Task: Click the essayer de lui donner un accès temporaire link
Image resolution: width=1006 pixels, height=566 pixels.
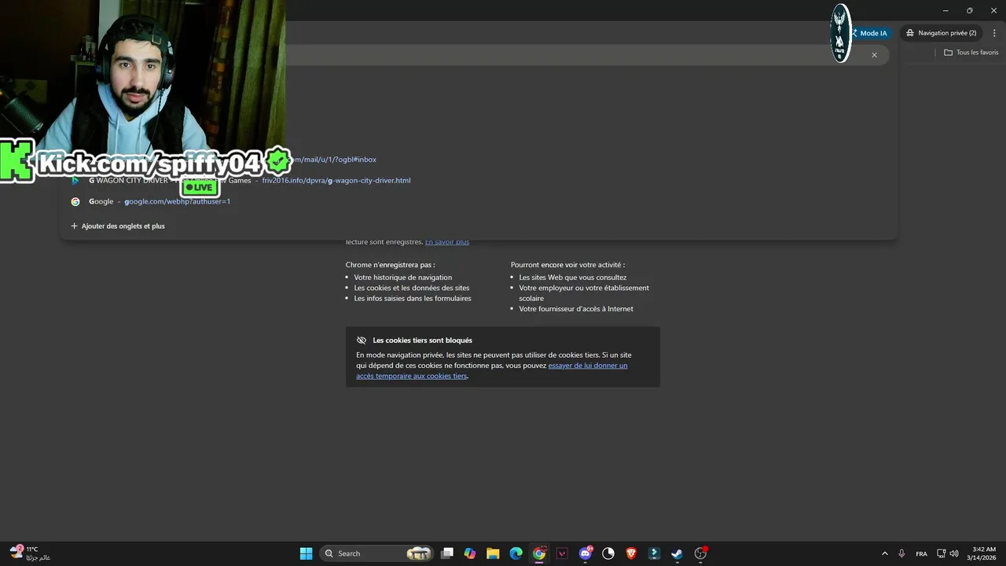Action: (492, 370)
